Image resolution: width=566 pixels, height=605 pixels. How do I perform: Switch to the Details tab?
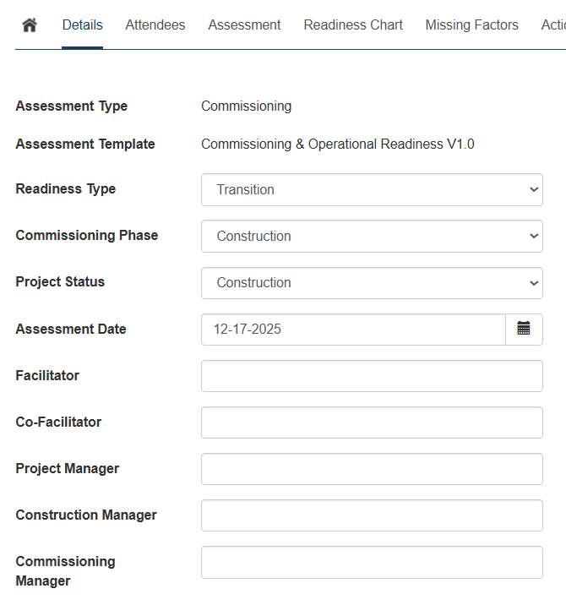pyautogui.click(x=82, y=25)
